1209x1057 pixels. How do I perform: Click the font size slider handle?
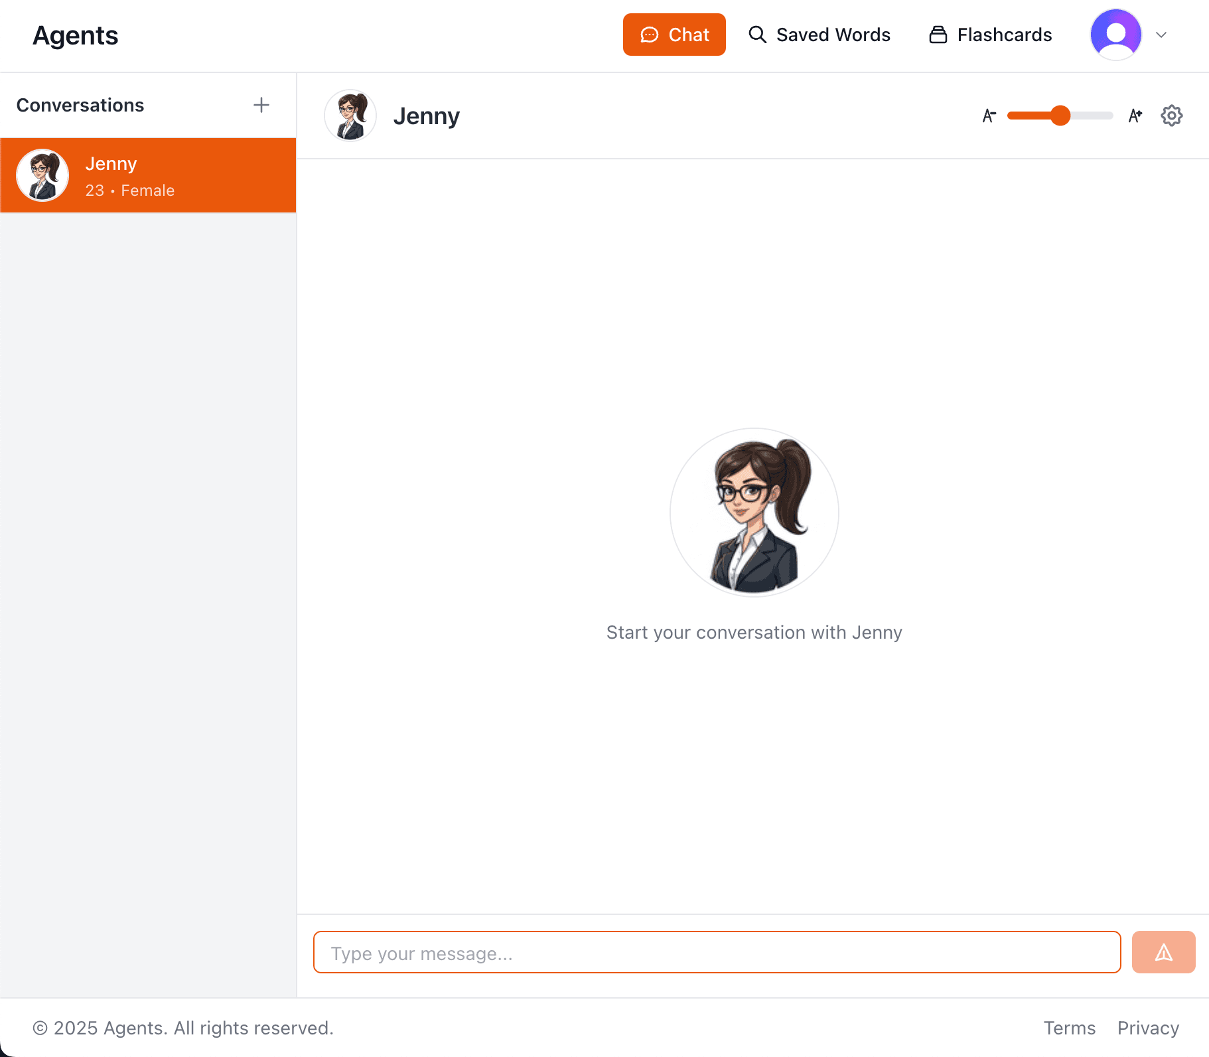[1060, 116]
